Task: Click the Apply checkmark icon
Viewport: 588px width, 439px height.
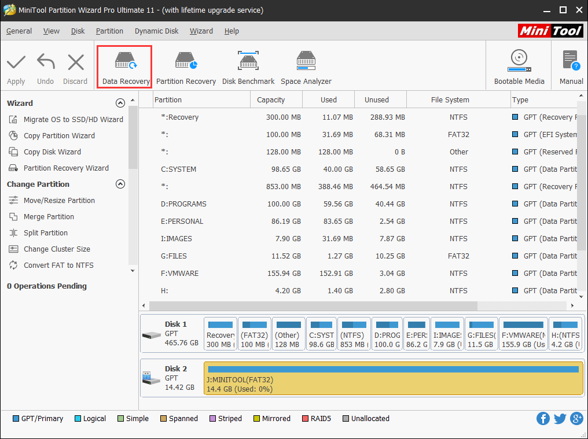Action: pyautogui.click(x=16, y=62)
